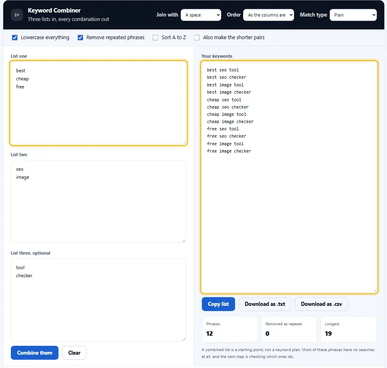Click the Combine them button
Image resolution: width=387 pixels, height=368 pixels.
pyautogui.click(x=35, y=353)
